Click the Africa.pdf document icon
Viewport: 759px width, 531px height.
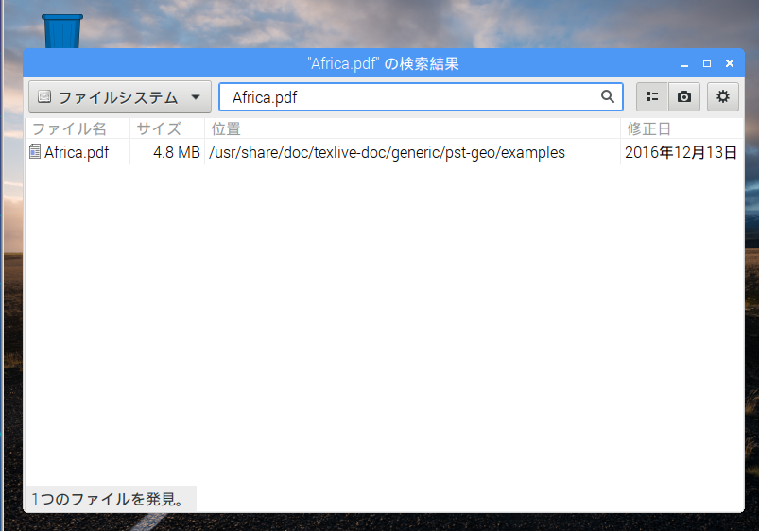point(35,152)
